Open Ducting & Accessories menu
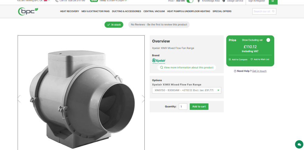Screen dimensions: 304x150 click(126, 12)
